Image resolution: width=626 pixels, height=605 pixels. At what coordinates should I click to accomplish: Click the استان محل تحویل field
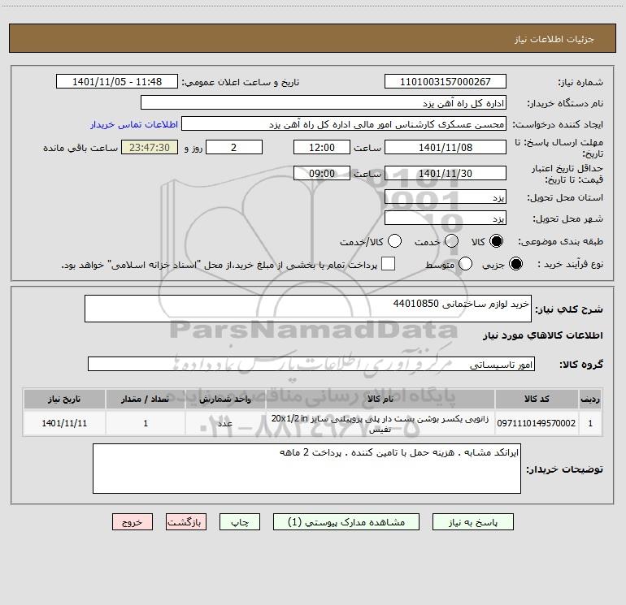(446, 197)
